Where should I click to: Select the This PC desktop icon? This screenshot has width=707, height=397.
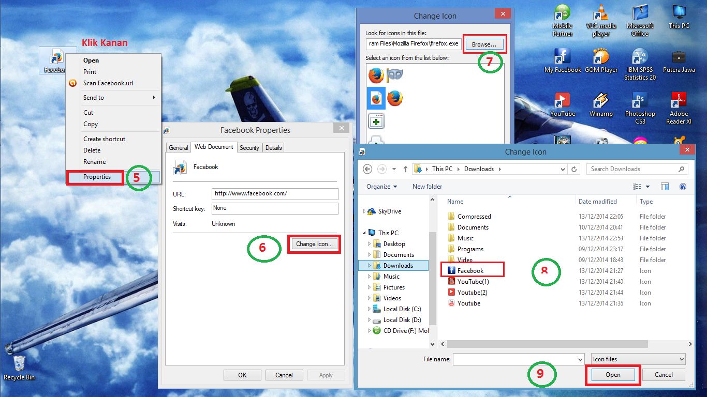coord(679,17)
